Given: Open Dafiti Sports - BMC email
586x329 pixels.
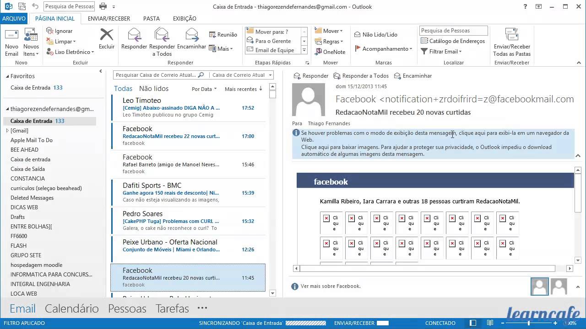Looking at the screenshot, I should [188, 193].
